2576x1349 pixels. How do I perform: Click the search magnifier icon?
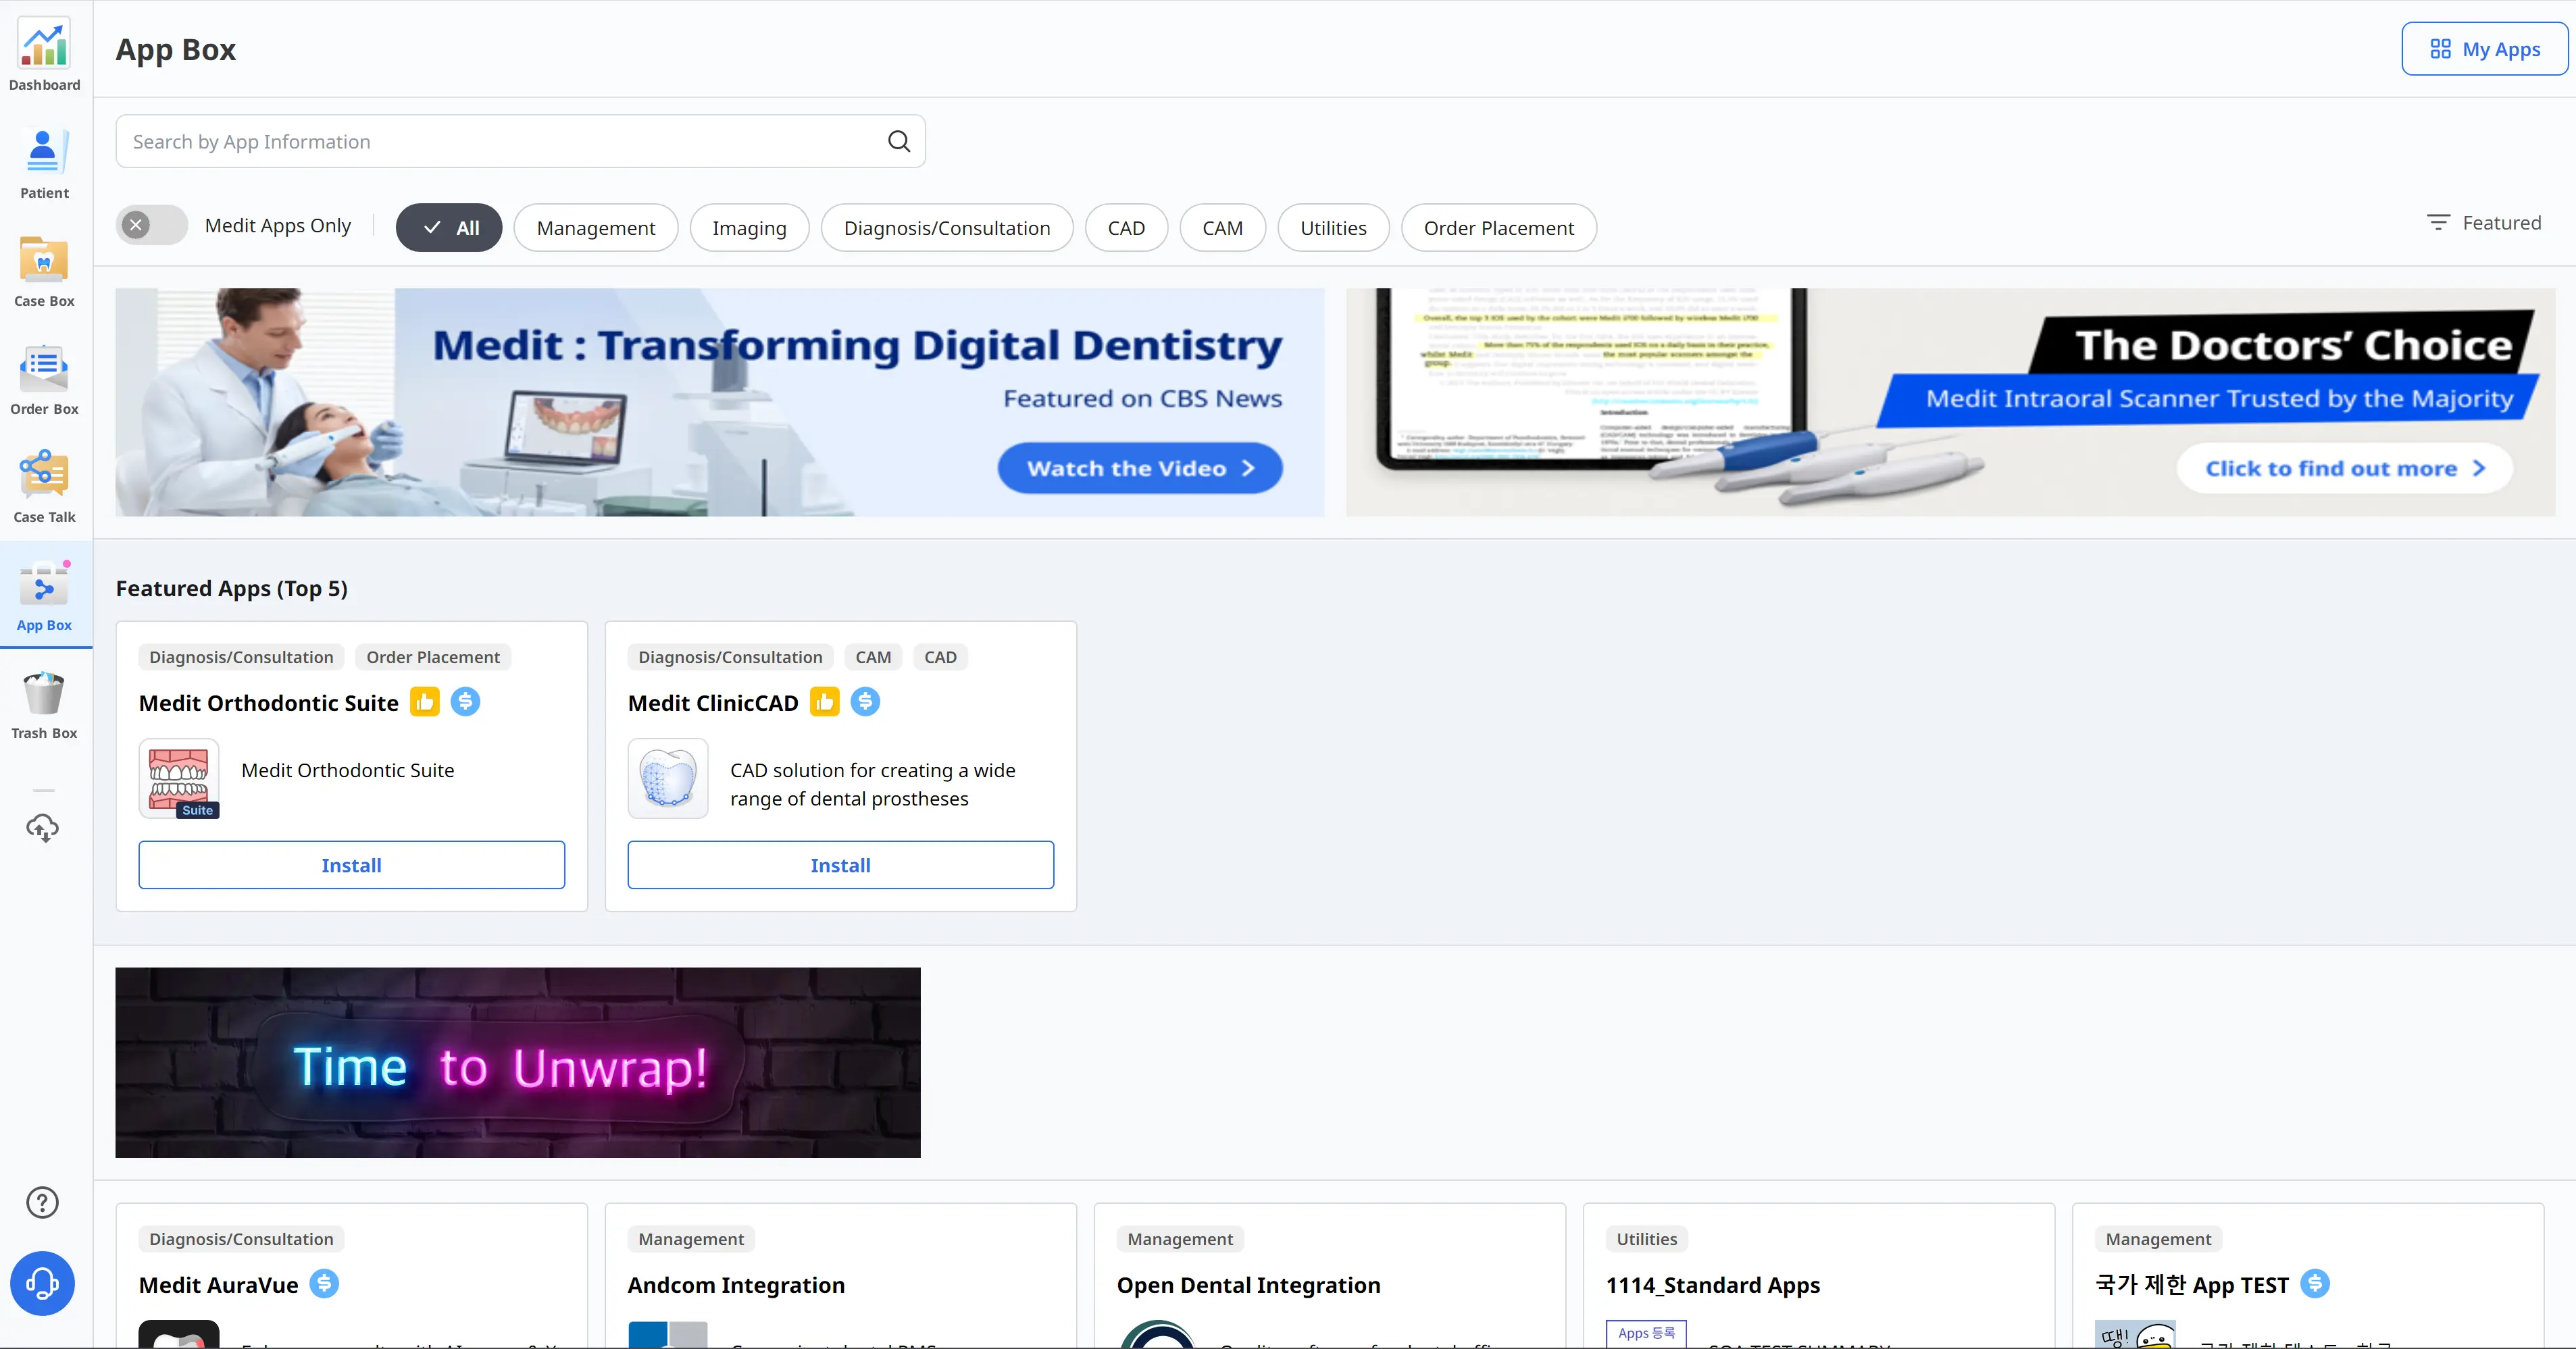(x=899, y=142)
